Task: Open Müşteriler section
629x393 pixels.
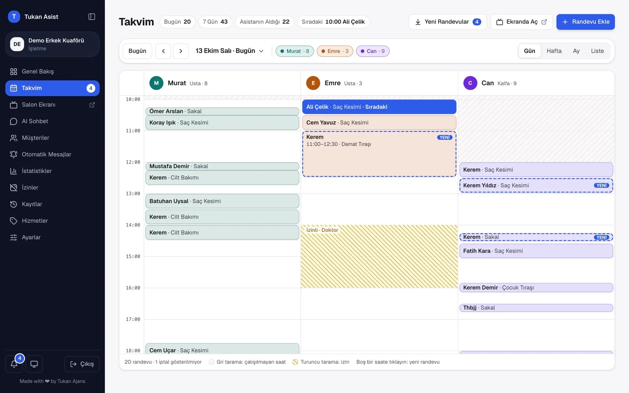Action: click(52, 138)
